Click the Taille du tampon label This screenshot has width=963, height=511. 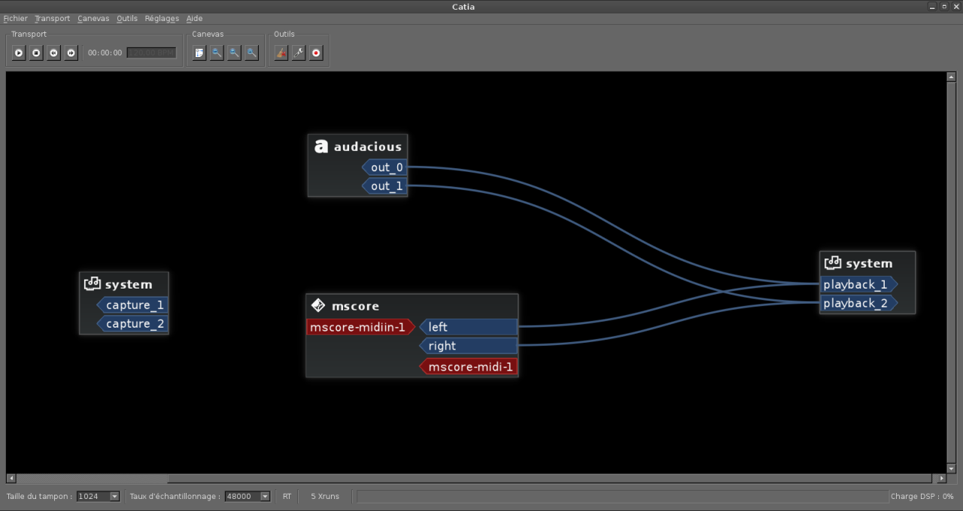pyautogui.click(x=40, y=496)
